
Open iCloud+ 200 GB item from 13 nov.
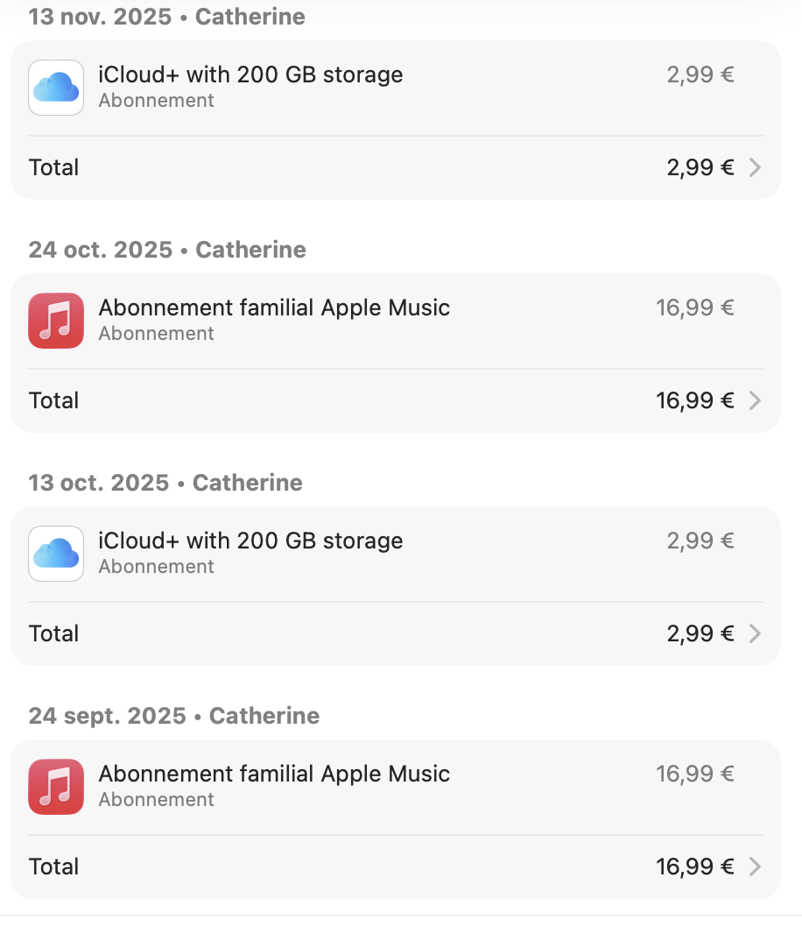tap(250, 75)
